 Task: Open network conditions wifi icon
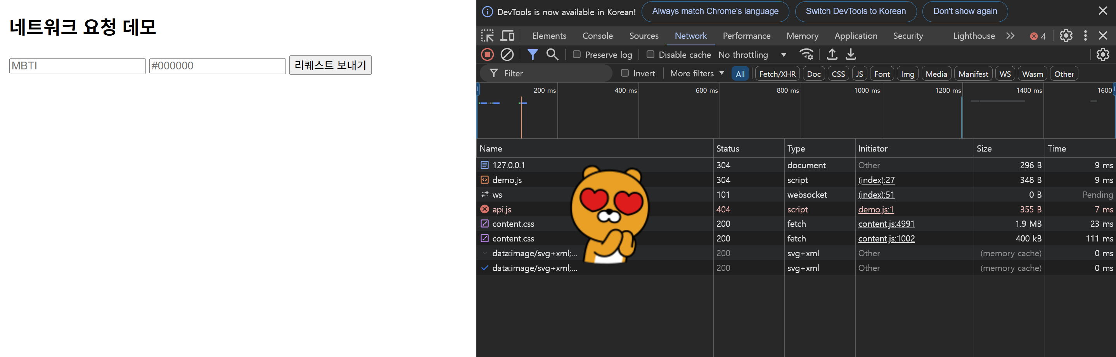coord(806,55)
